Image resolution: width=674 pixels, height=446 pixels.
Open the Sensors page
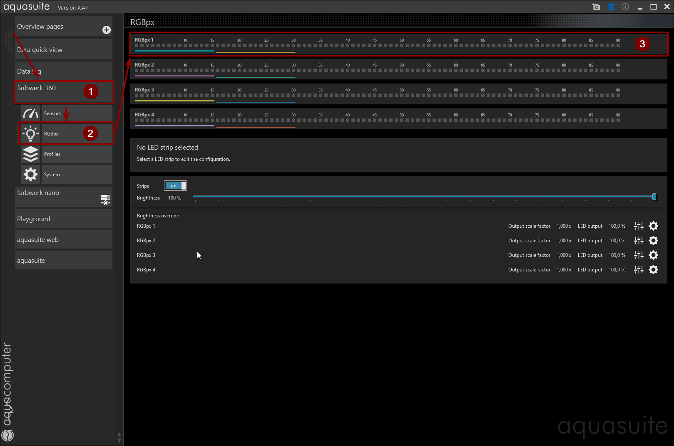coord(67,113)
